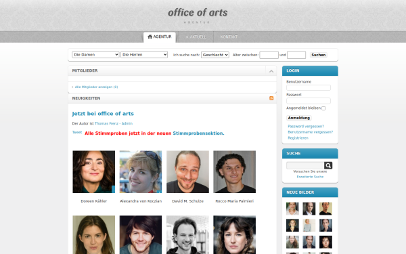Open first thumbnail in Neue Bilder second row
This screenshot has height=254, width=406.
pyautogui.click(x=292, y=226)
